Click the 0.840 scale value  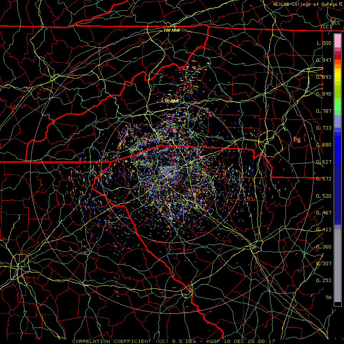pyautogui.click(x=324, y=94)
